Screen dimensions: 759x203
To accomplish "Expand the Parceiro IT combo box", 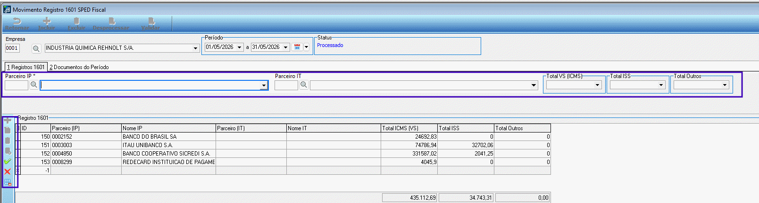I will pyautogui.click(x=534, y=86).
